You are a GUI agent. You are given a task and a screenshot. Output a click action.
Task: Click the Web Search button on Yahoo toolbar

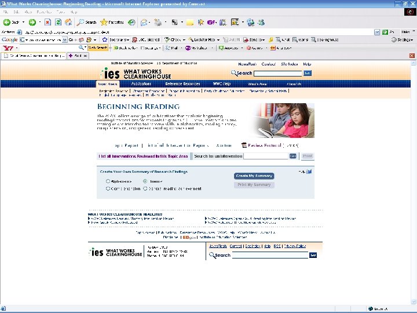point(98,48)
